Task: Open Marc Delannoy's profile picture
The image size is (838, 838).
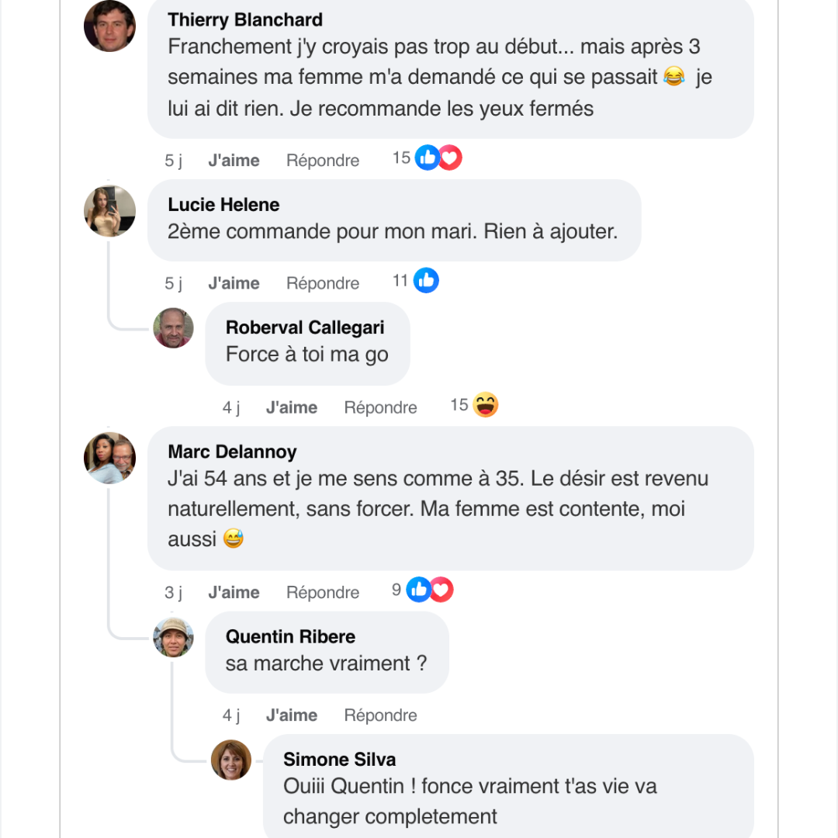Action: 109,458
